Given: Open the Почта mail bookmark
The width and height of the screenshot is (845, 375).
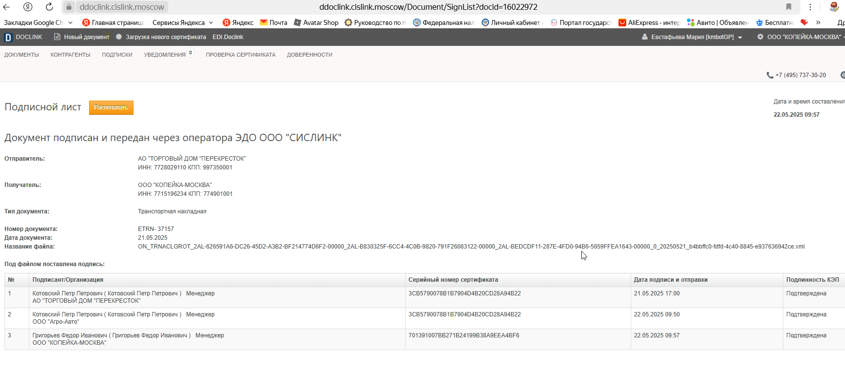Looking at the screenshot, I should [x=274, y=22].
